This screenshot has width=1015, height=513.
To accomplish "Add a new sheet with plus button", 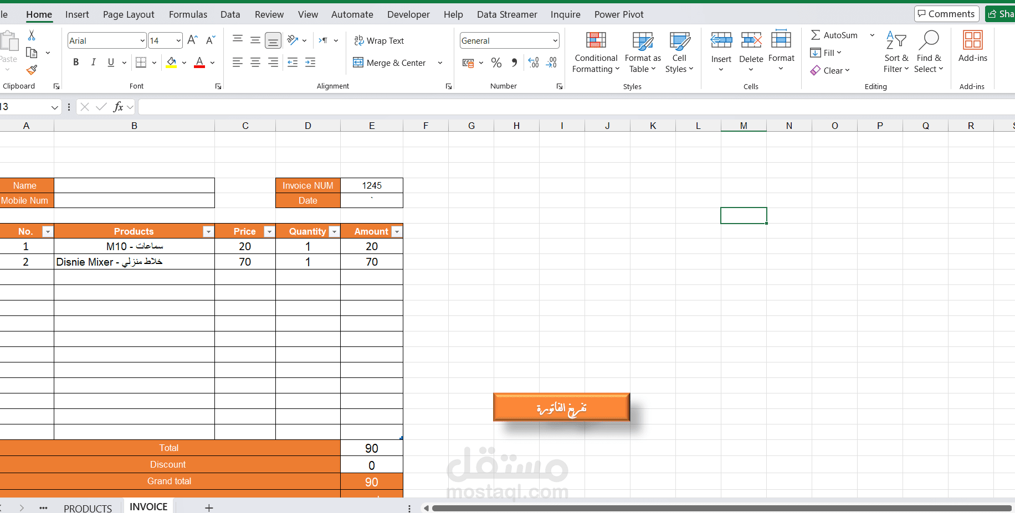I will 209,507.
